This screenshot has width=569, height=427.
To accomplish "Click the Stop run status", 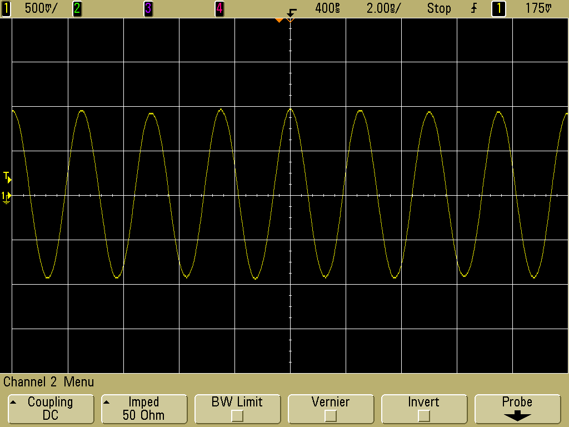I will click(x=439, y=8).
